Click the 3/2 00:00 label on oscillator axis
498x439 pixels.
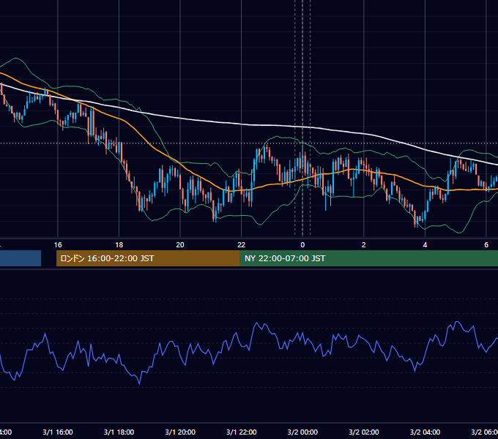click(x=302, y=432)
